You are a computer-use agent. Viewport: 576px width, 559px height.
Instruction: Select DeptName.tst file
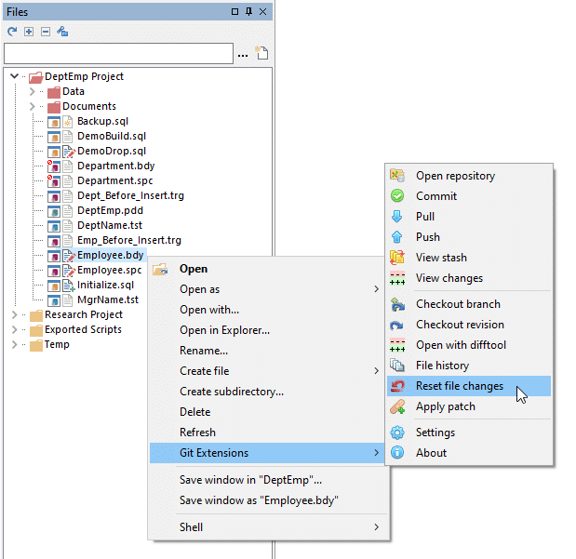pos(110,225)
